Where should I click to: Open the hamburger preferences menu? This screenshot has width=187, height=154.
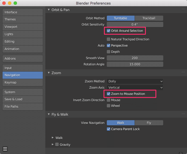(x=5, y=149)
